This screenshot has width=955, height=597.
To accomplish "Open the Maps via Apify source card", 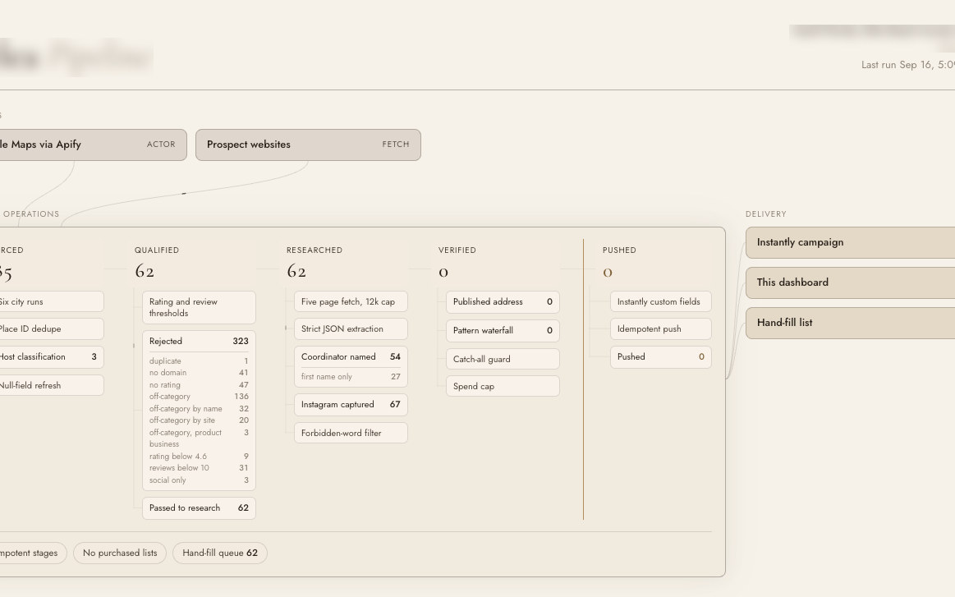I will point(93,145).
